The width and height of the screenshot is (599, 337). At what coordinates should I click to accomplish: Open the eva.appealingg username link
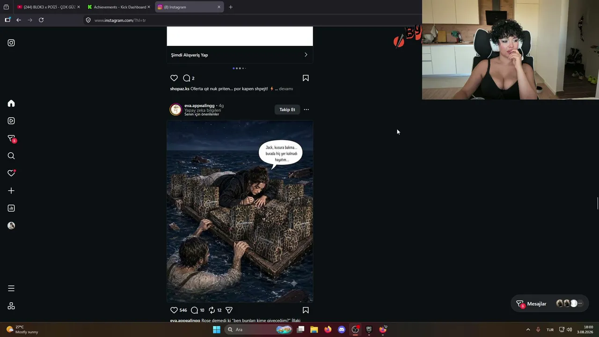click(x=199, y=106)
